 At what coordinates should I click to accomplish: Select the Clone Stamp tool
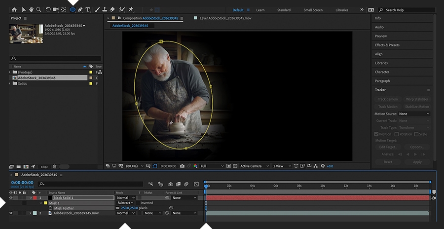104,9
